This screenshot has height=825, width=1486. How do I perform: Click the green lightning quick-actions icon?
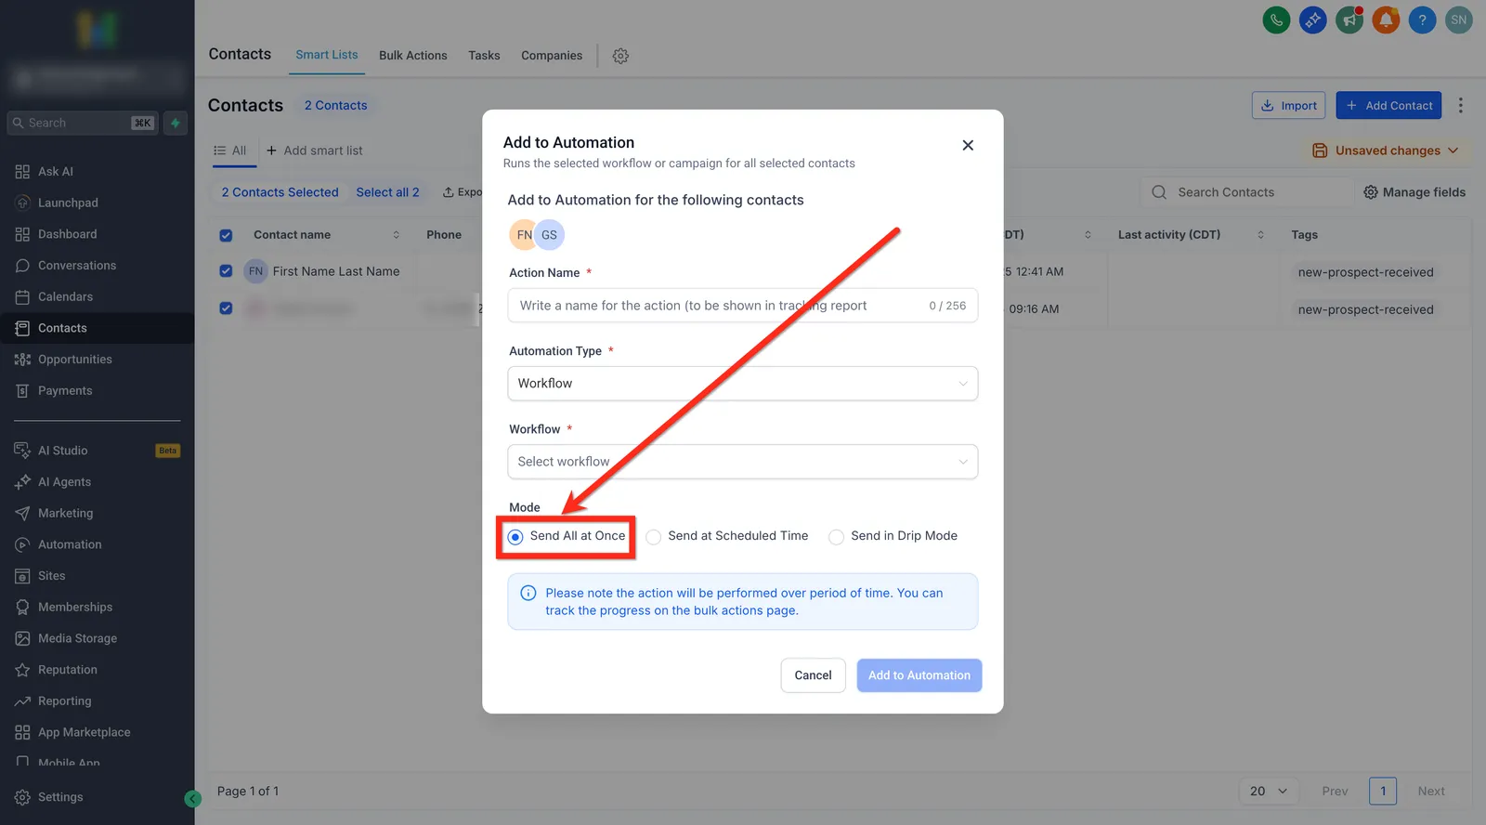click(176, 123)
